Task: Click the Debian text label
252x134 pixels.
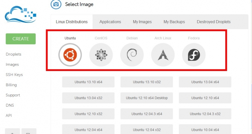Action: click(x=132, y=38)
